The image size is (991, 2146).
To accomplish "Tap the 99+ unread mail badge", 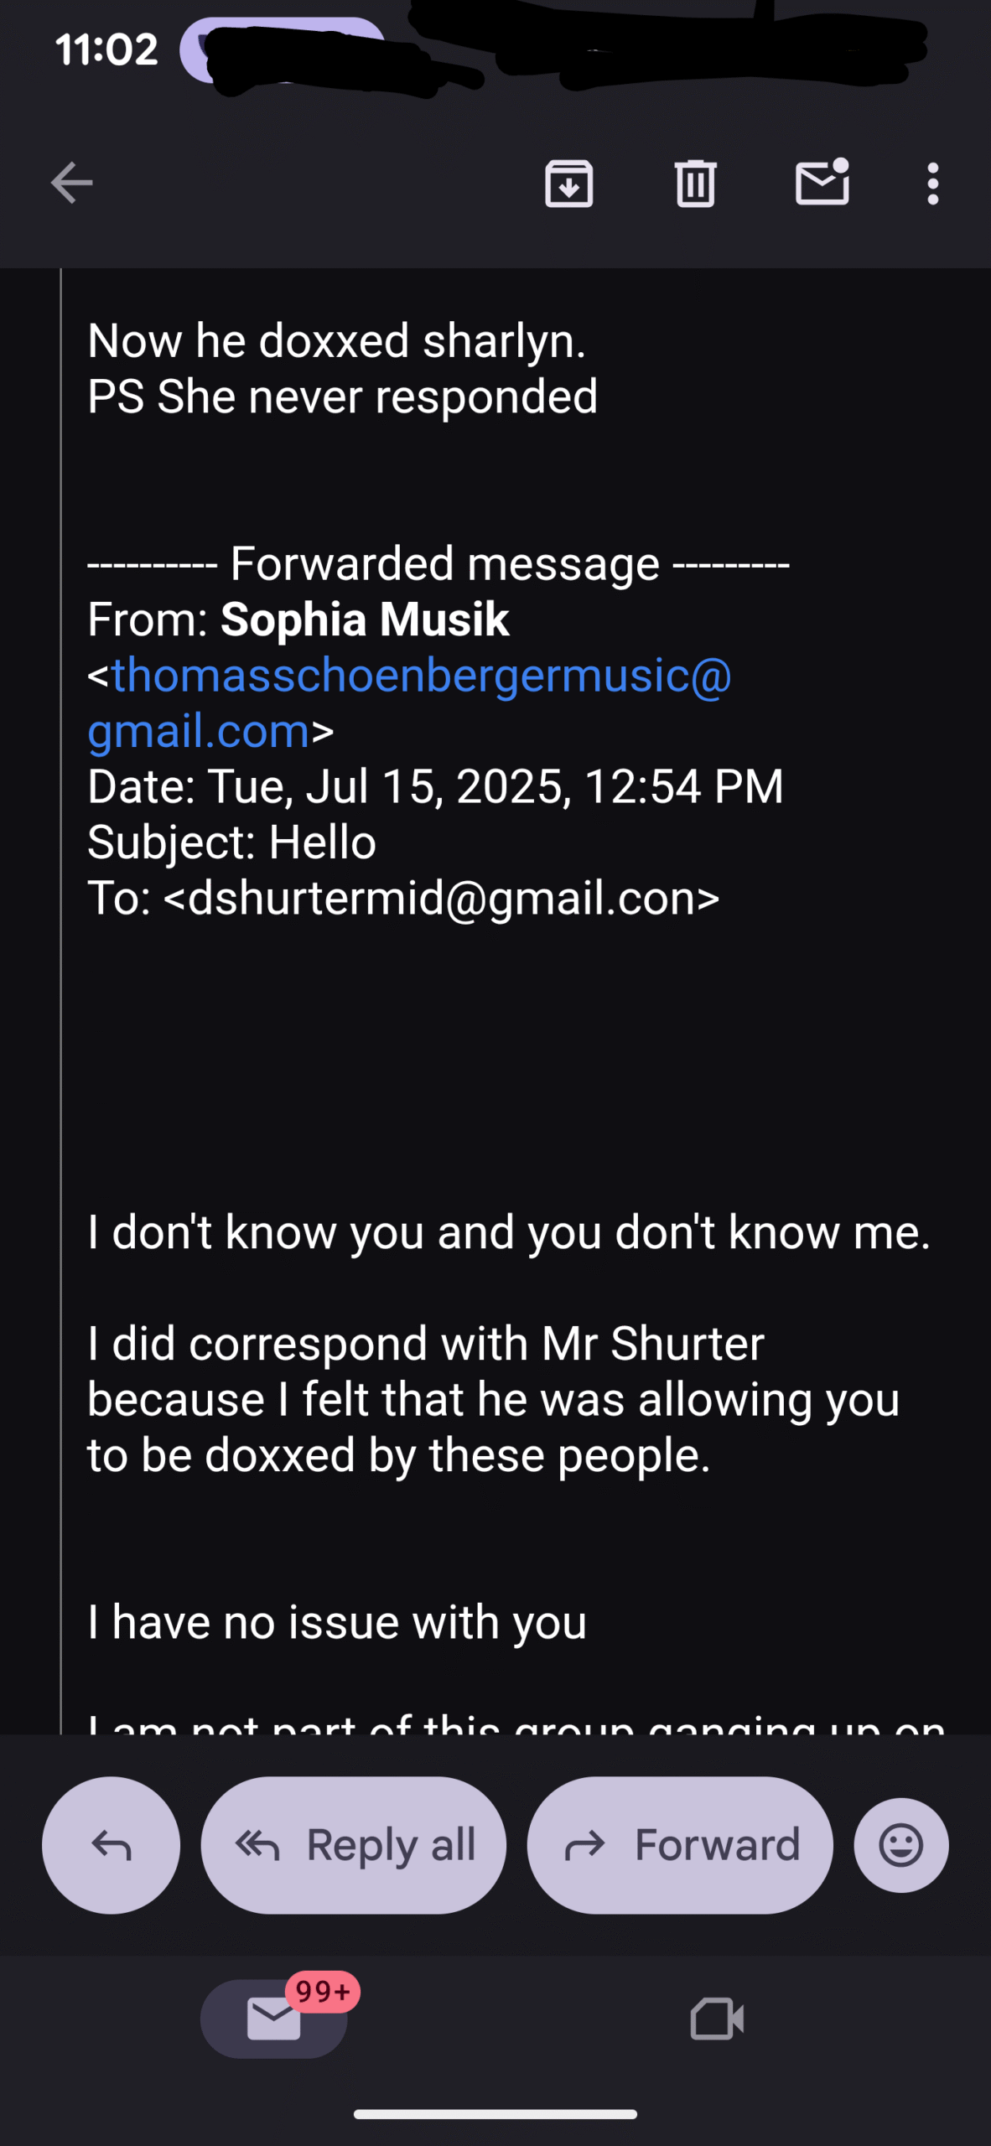I will tap(323, 1991).
